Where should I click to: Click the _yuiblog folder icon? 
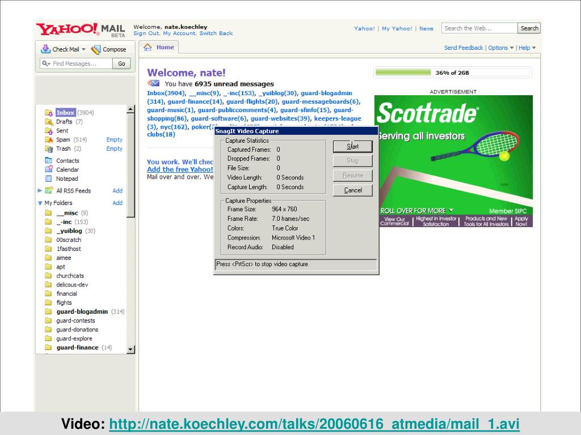click(x=48, y=231)
